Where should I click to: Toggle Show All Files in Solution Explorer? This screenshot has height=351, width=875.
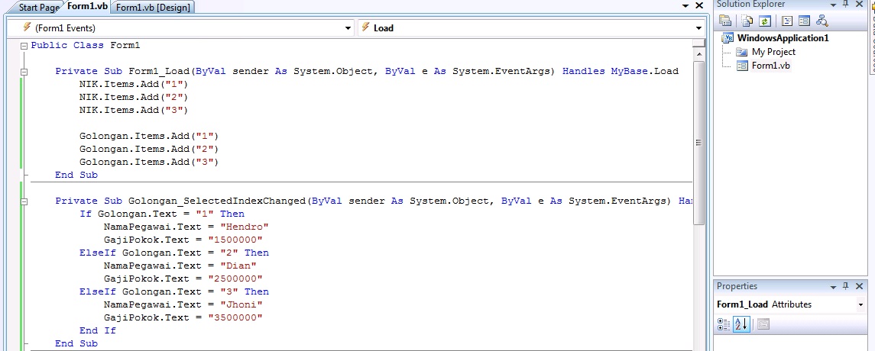click(747, 21)
